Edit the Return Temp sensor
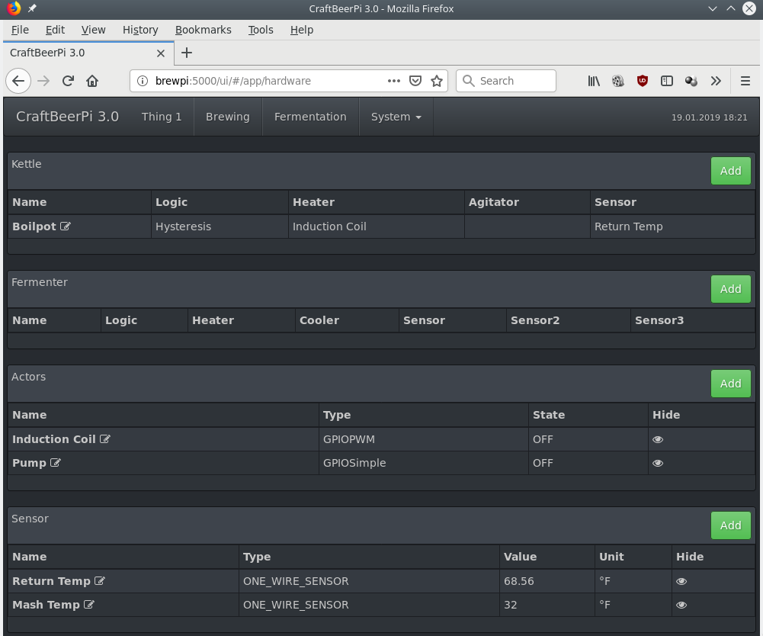763x636 pixels. (100, 580)
